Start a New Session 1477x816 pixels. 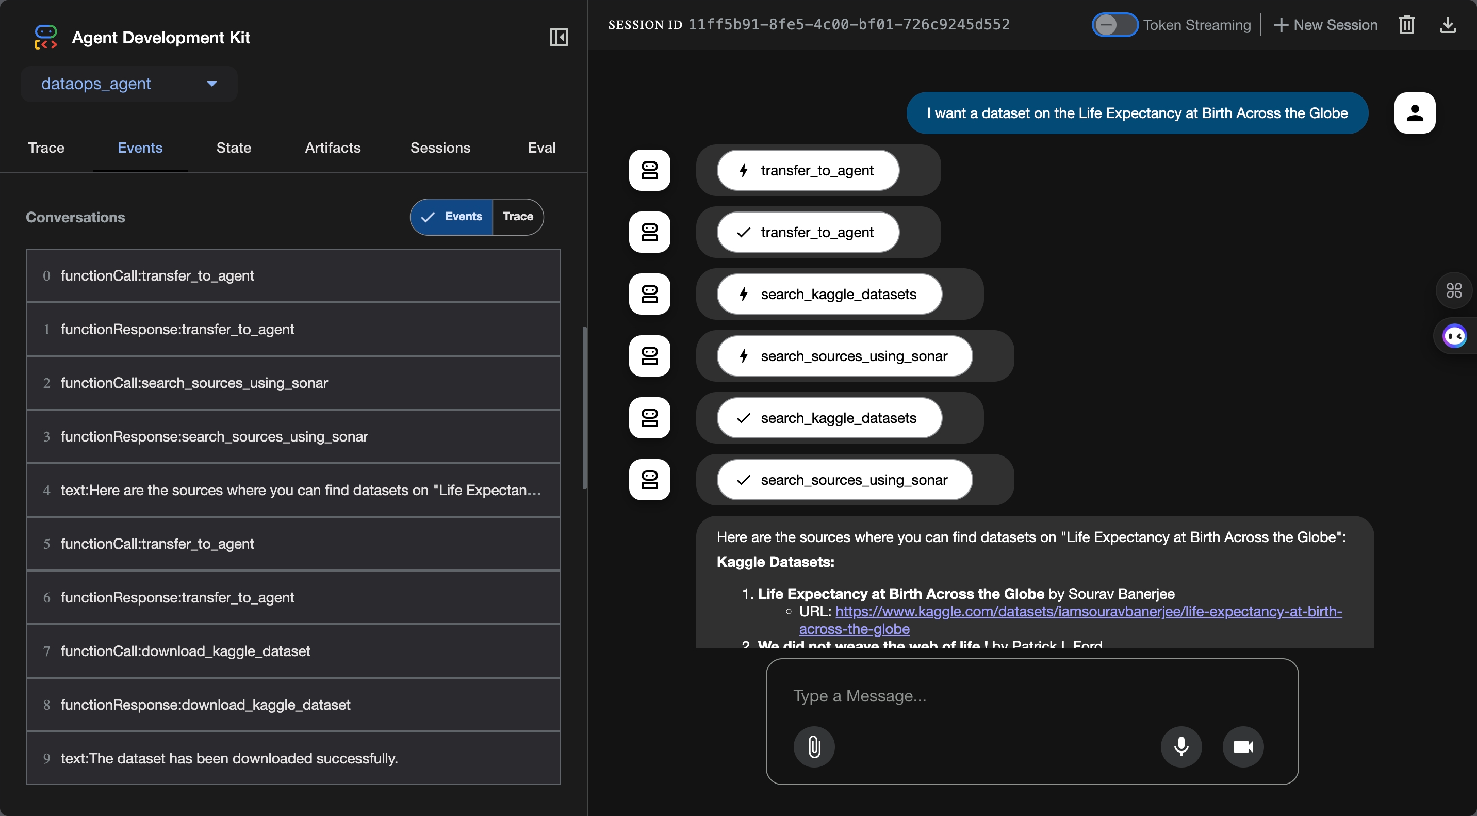(1325, 25)
